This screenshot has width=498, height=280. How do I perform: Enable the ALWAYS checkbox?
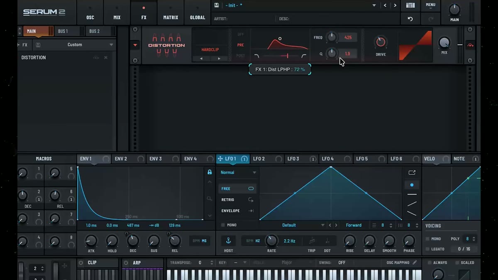430,263
